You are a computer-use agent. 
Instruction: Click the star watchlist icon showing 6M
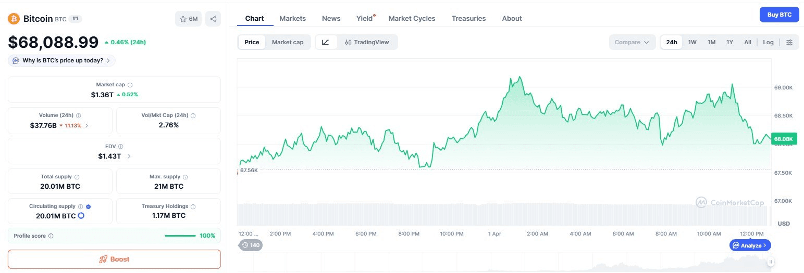tap(188, 19)
